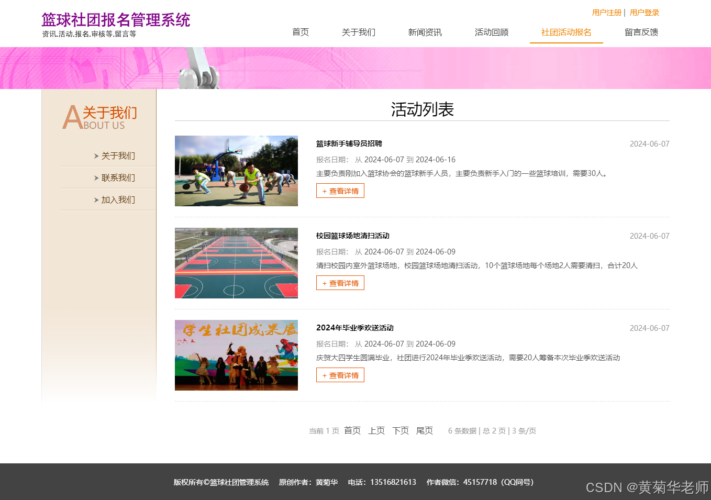Go to the first page via 首页 pagination
The height and width of the screenshot is (500, 711).
(352, 430)
